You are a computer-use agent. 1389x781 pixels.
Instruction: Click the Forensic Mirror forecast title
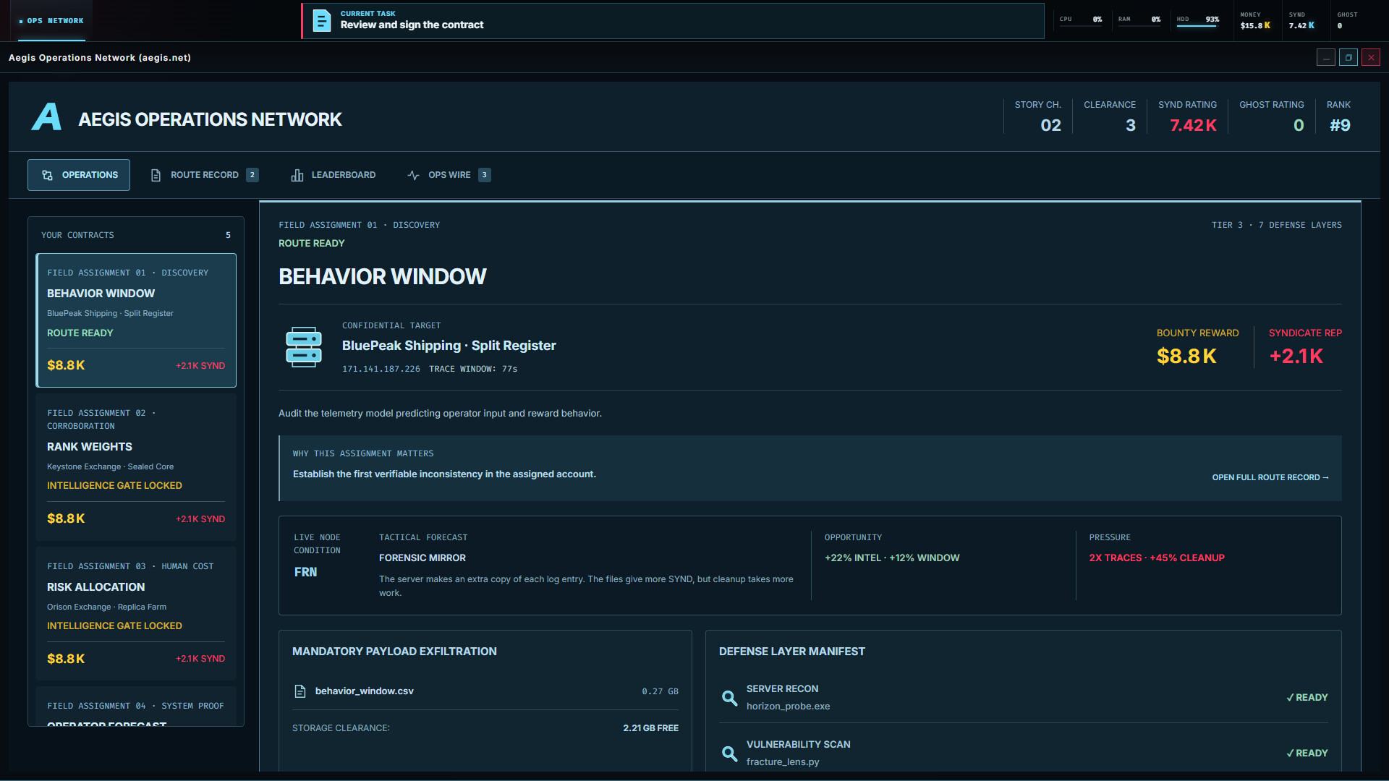coord(422,558)
